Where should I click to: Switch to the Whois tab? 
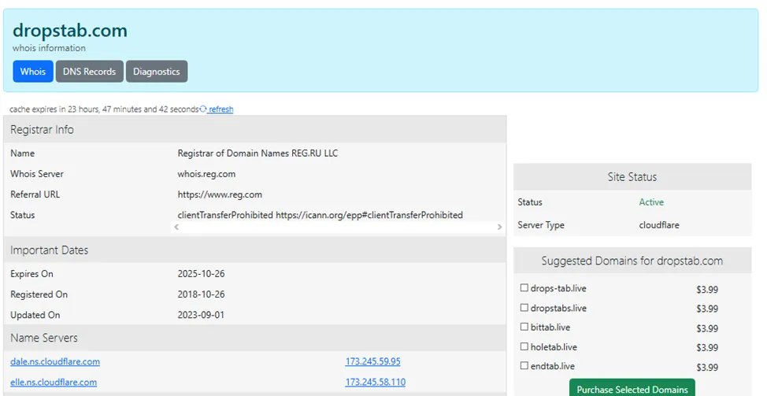tap(33, 72)
